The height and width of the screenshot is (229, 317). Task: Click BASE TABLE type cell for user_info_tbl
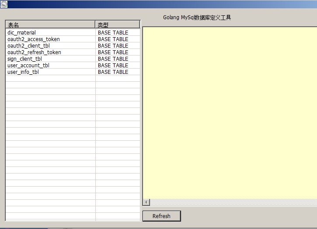click(x=113, y=72)
